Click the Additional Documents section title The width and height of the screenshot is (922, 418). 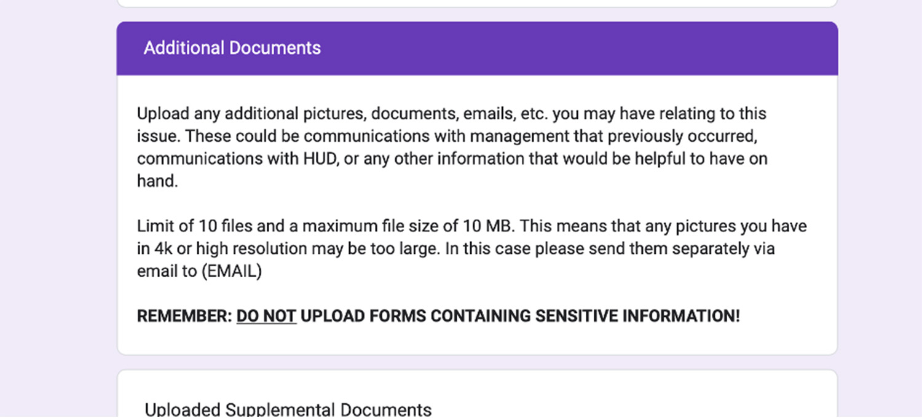232,48
